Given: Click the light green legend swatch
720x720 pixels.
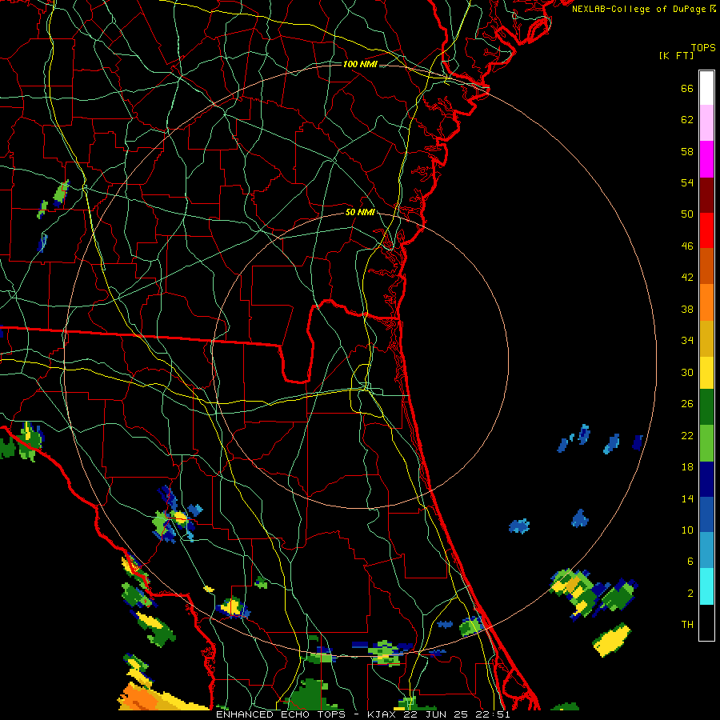Looking at the screenshot, I should click(x=706, y=443).
